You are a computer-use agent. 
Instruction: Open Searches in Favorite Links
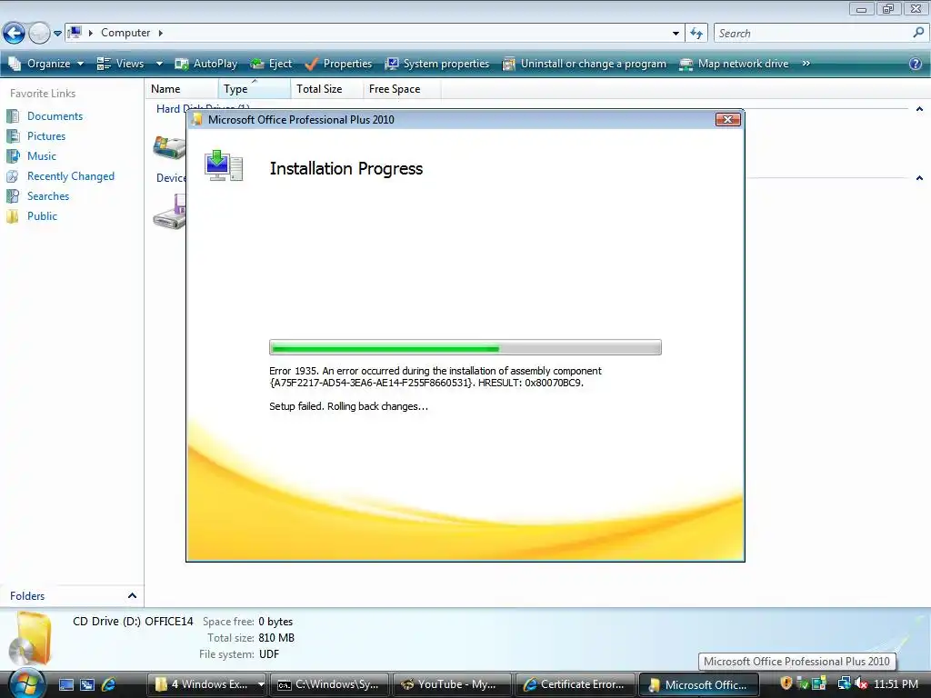[48, 196]
